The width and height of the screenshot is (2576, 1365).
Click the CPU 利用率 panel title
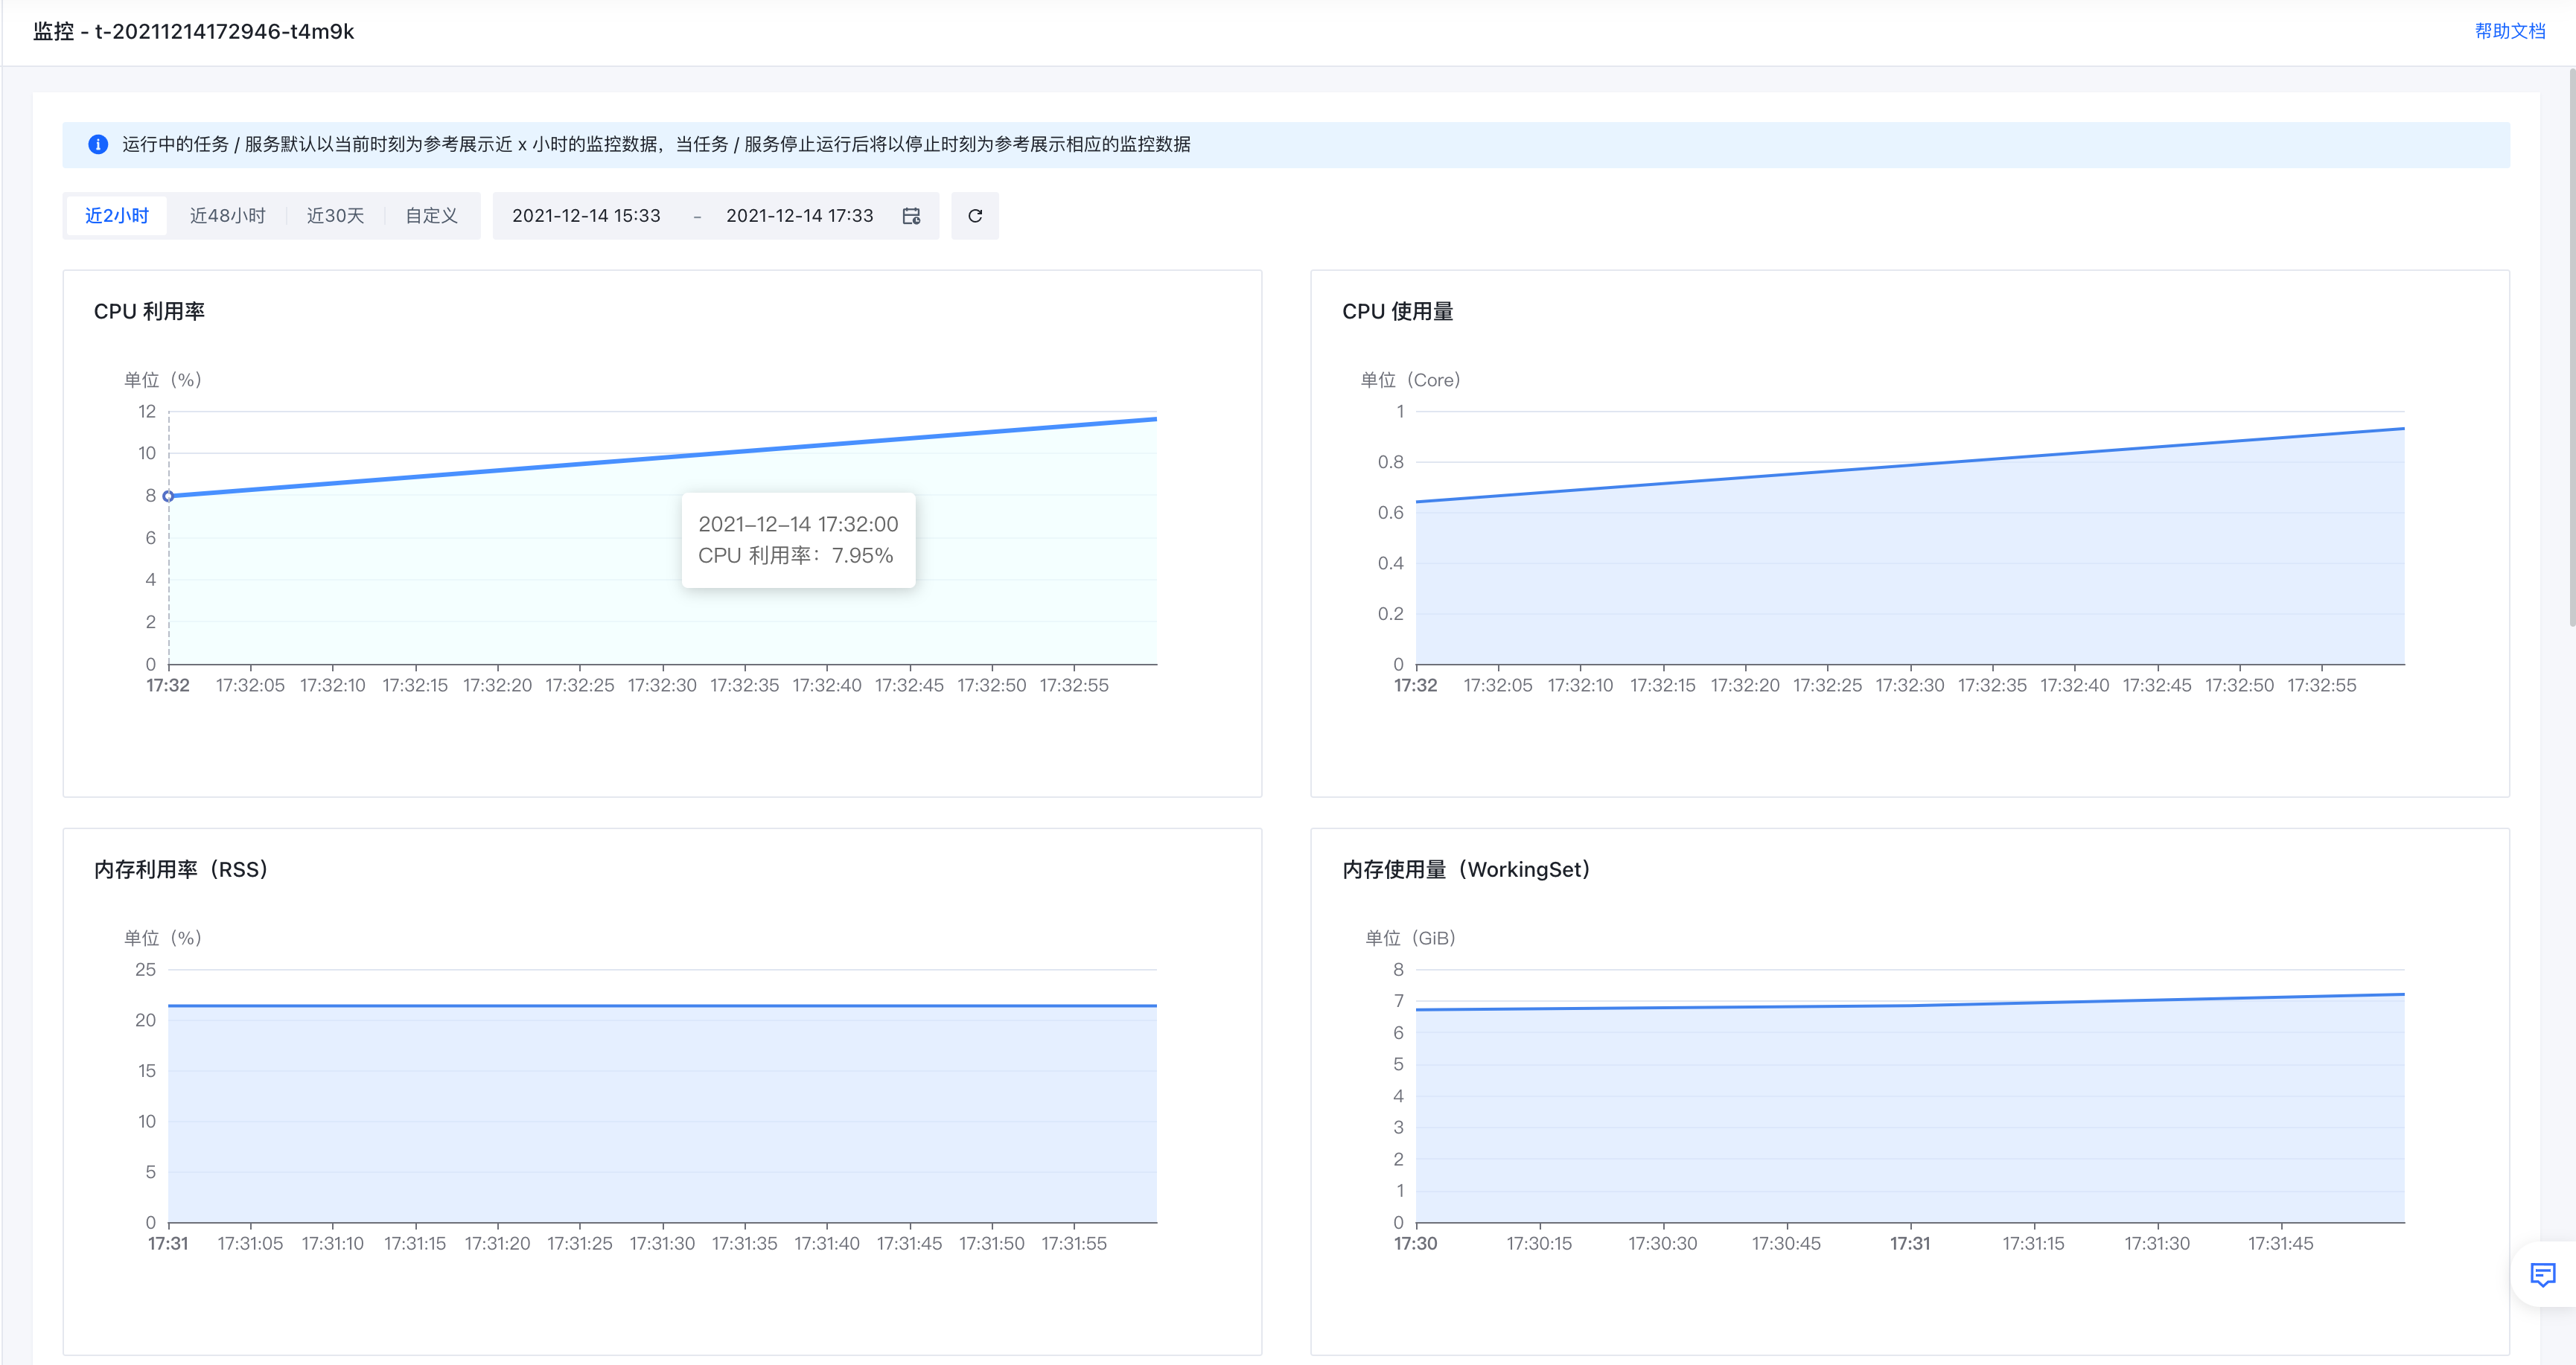[x=149, y=311]
